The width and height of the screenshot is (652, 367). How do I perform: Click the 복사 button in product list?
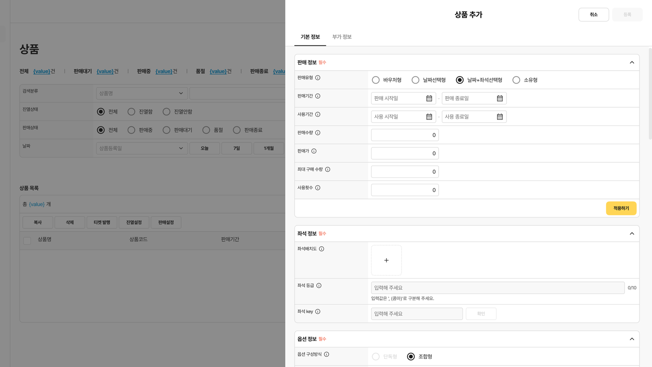point(38,223)
